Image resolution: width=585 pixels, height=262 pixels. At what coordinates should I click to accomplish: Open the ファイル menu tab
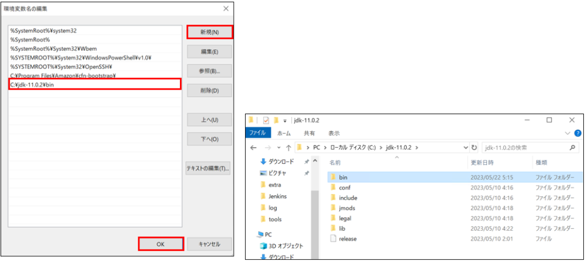click(258, 133)
